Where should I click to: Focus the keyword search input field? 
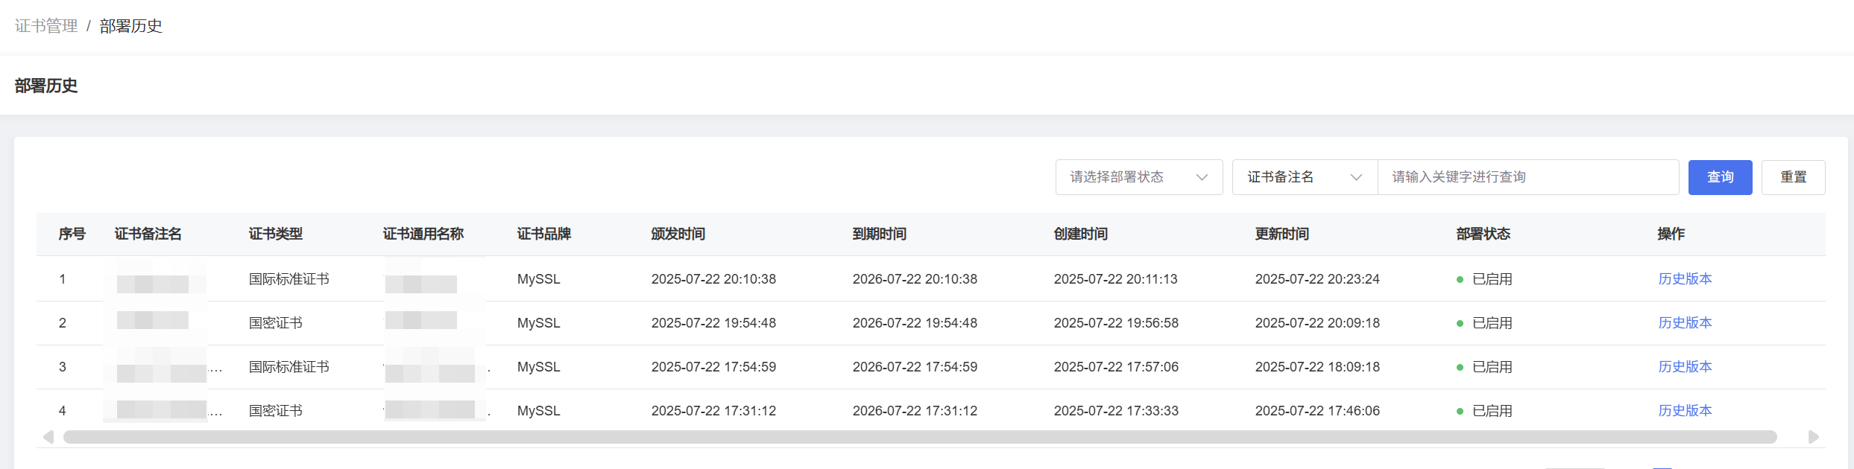[1528, 177]
